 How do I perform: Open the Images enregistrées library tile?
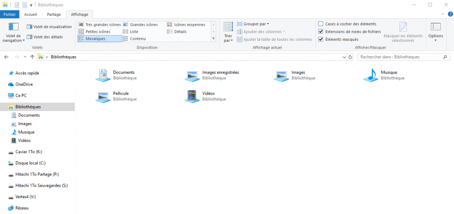212,75
